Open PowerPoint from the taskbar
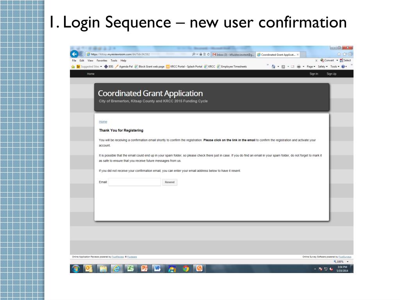The height and width of the screenshot is (300, 400). pos(144,269)
